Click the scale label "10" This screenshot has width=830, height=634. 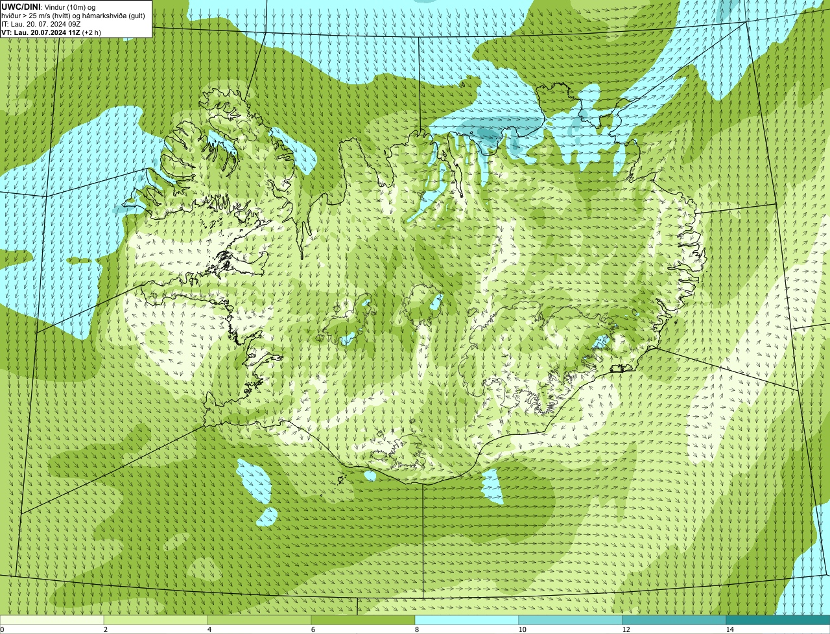[x=522, y=629]
